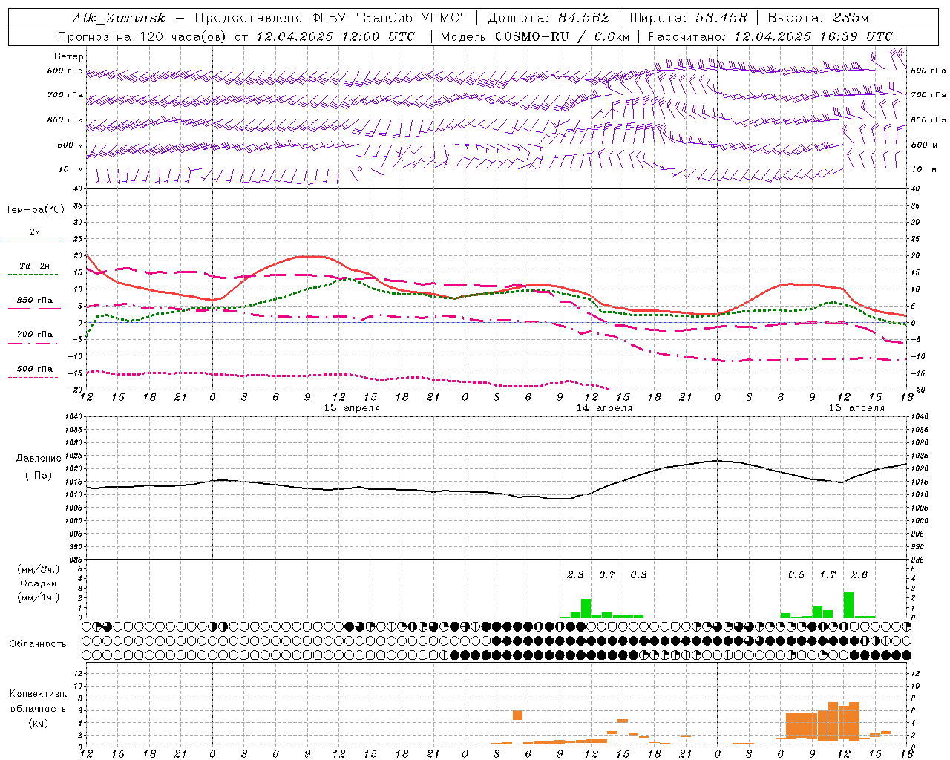Image resolution: width=950 pixels, height=760 pixels.
Task: Select the Давление pressure label
Action: tap(39, 459)
